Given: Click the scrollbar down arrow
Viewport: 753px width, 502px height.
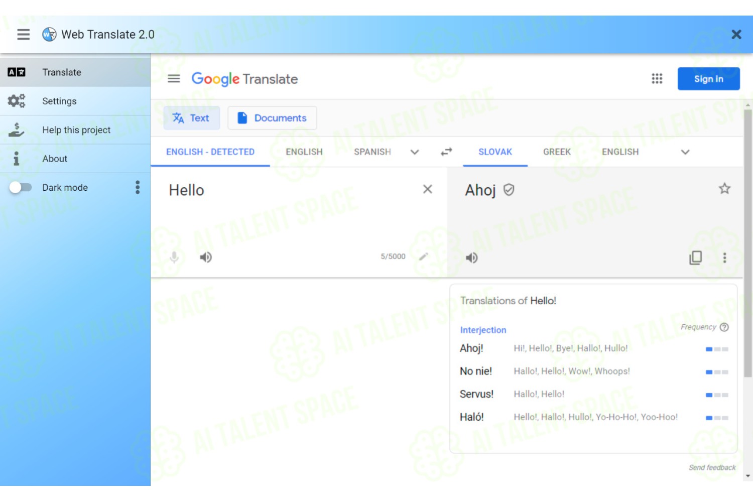Looking at the screenshot, I should [x=748, y=476].
